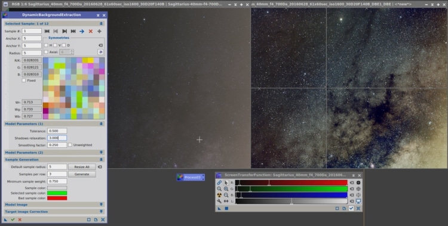This screenshot has height=226, width=448.
Task: Reset the blue channel in STF
Action: [352, 195]
